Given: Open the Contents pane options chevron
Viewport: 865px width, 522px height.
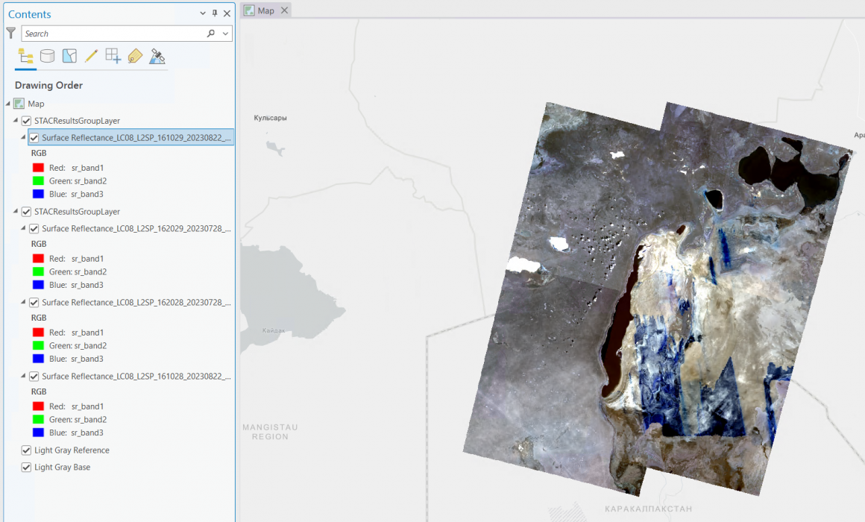Looking at the screenshot, I should [201, 13].
